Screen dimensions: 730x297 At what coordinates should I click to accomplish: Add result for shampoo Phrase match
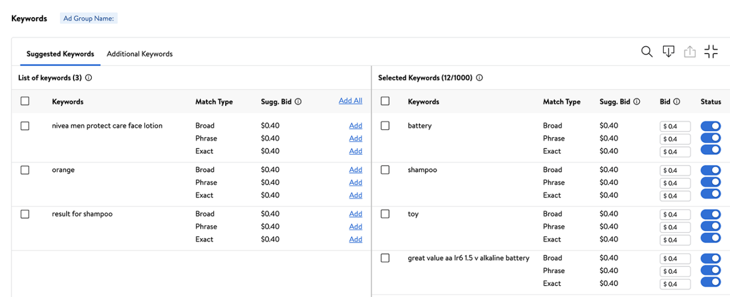356,226
